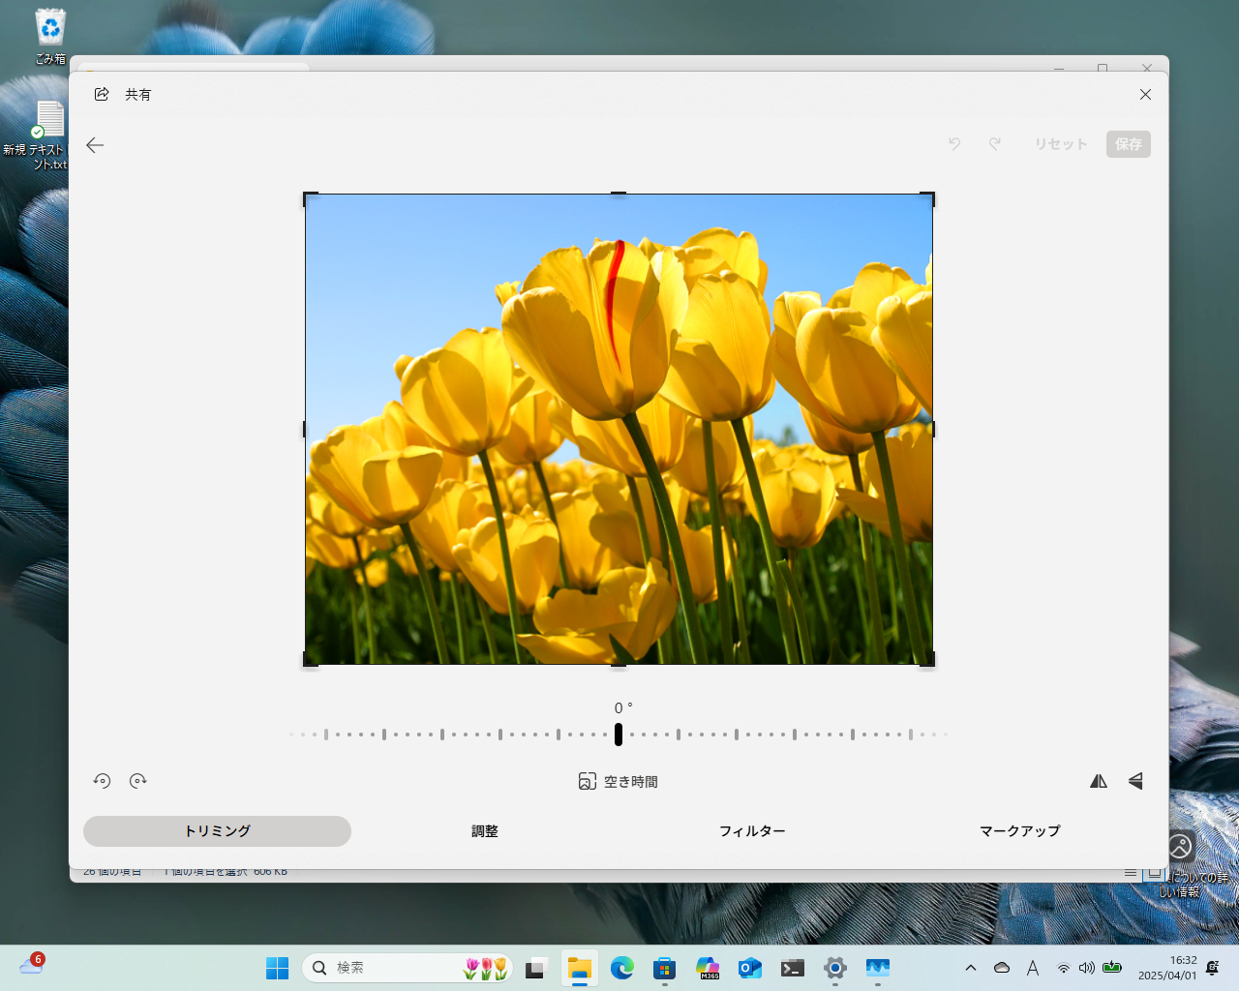This screenshot has height=991, width=1239.
Task: Open the フィルター tab
Action: click(752, 831)
